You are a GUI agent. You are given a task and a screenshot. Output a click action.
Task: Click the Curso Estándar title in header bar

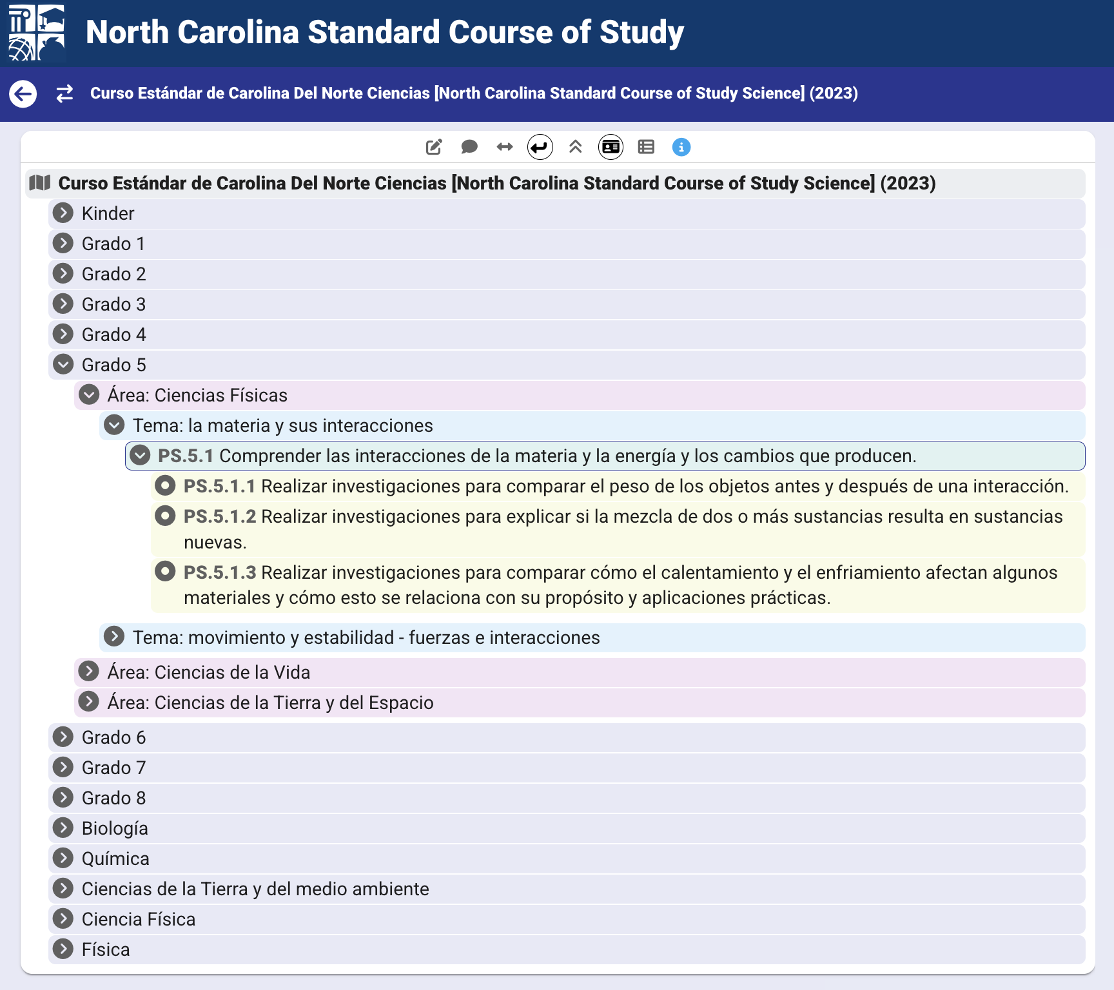(x=474, y=93)
